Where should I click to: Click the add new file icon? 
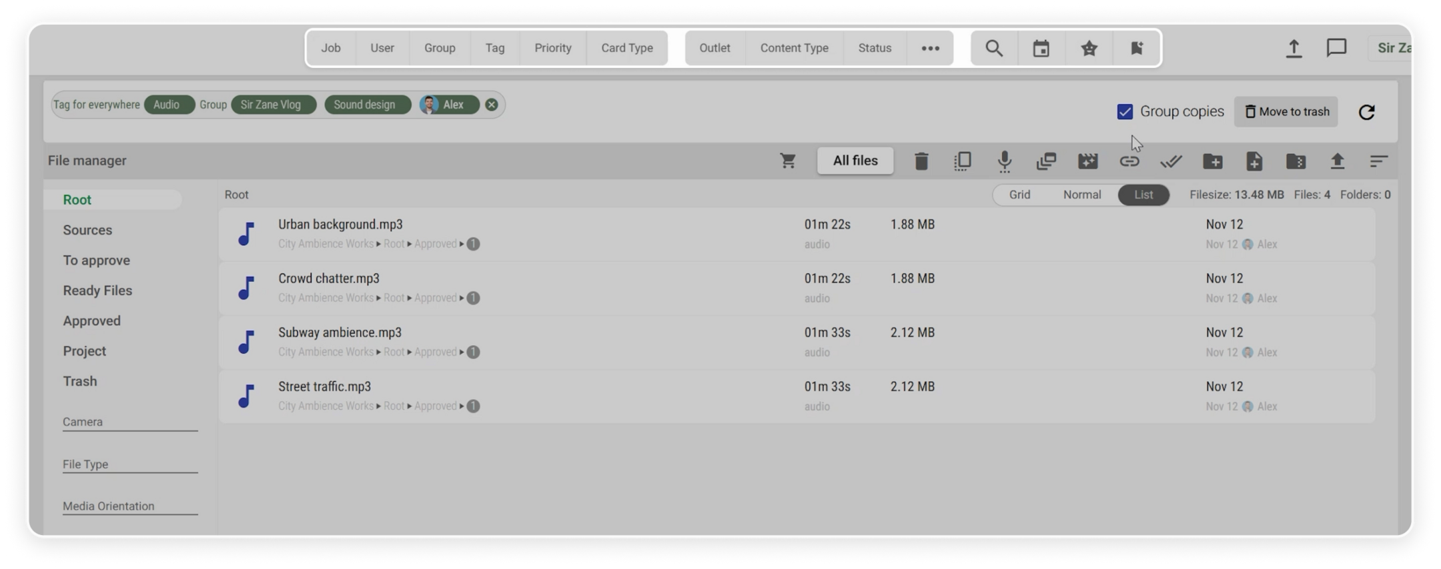(1254, 161)
